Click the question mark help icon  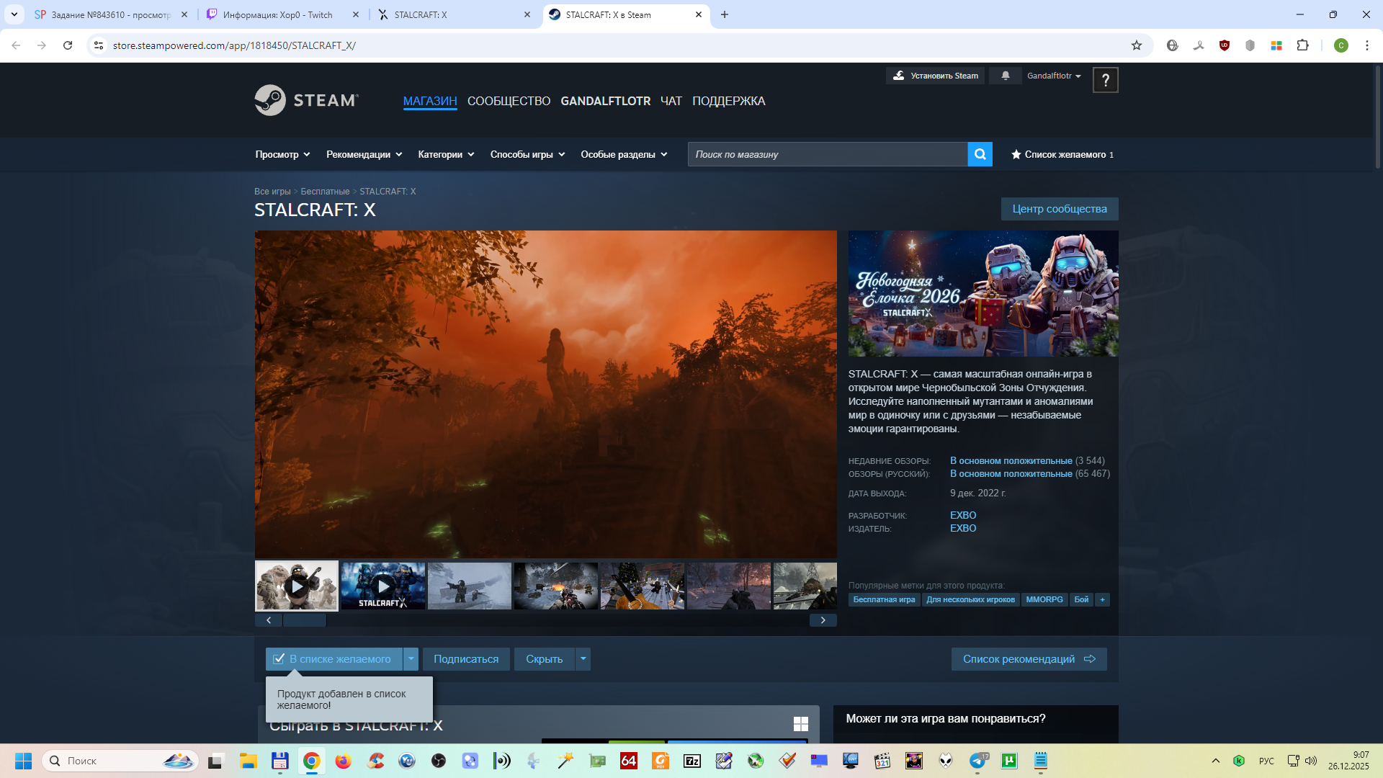coord(1105,80)
